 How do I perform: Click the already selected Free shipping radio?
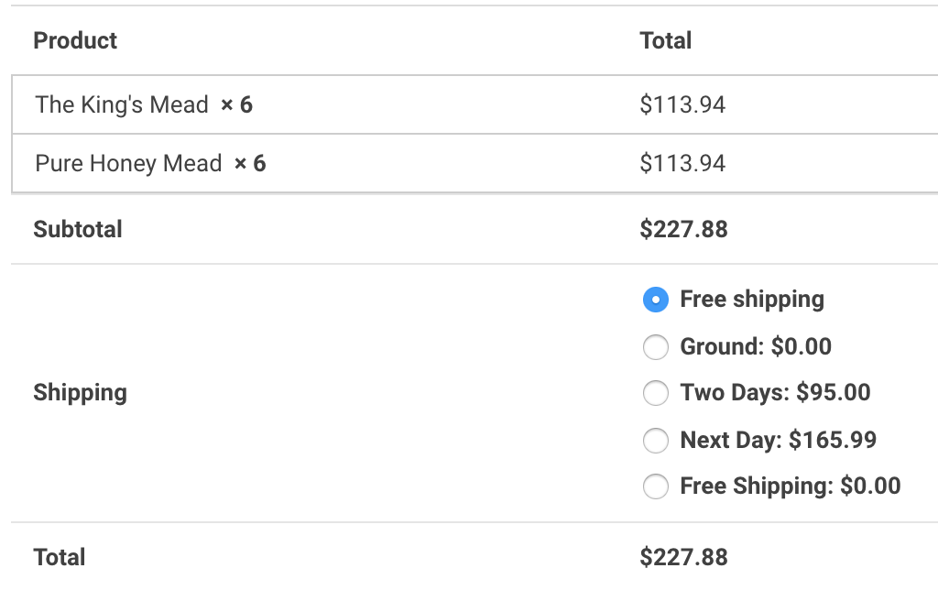[656, 300]
